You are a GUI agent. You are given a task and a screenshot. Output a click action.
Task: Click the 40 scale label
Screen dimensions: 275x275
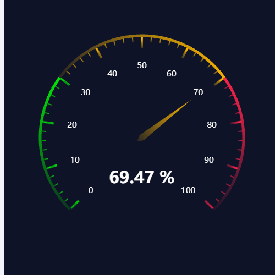coord(112,74)
